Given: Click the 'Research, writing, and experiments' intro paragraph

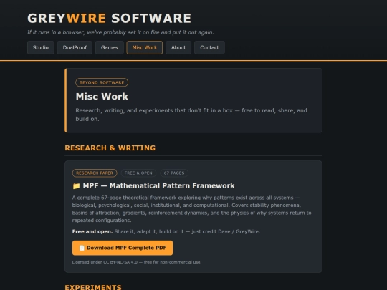Looking at the screenshot, I should (x=191, y=115).
